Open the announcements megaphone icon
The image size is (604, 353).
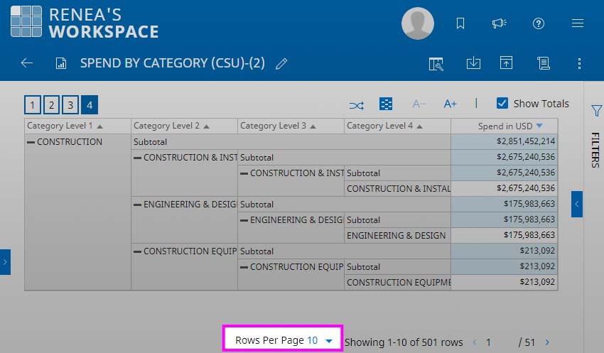tap(500, 23)
